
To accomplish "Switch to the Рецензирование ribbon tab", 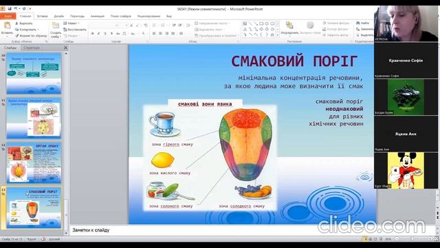I will click(x=148, y=17).
